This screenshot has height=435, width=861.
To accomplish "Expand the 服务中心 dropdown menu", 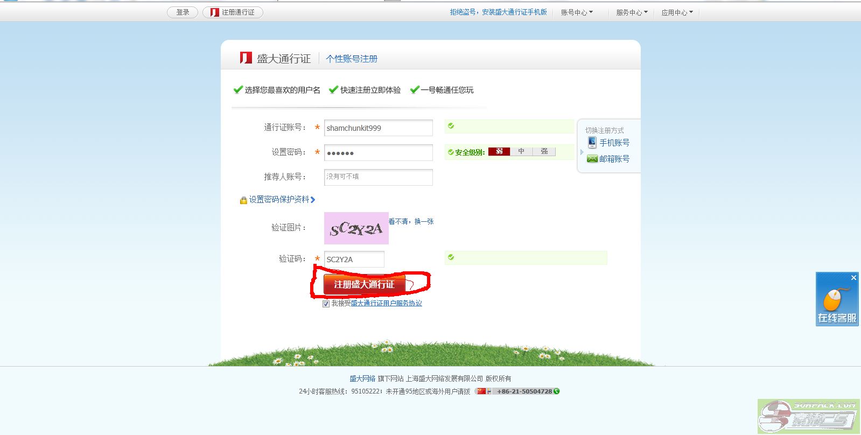I will (x=632, y=12).
